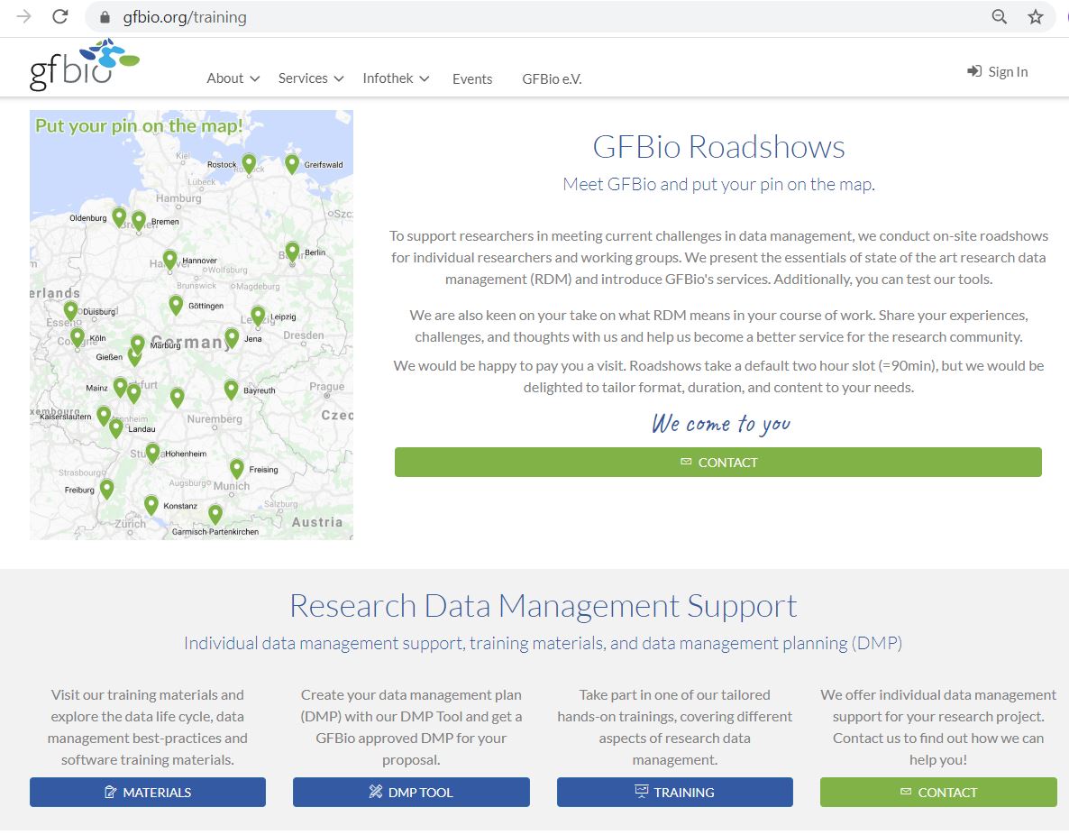Click the Berlin map pin

(292, 252)
